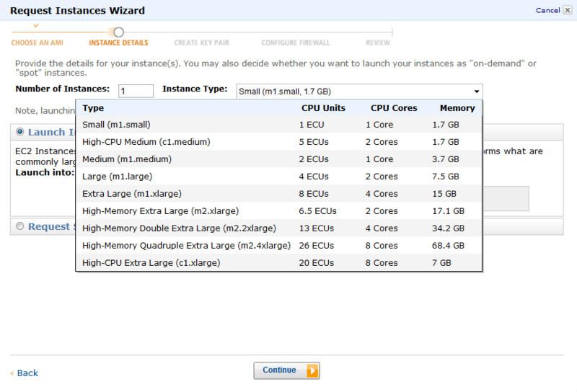Click the Continue button's orange arrow icon
Image resolution: width=577 pixels, height=392 pixels.
point(312,370)
